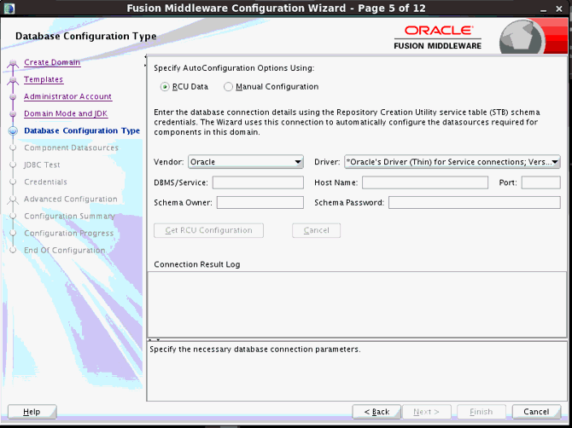This screenshot has height=428, width=572.
Task: Click the Credentials step
Action: coord(45,182)
